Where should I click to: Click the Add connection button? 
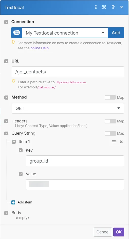coord(116,33)
